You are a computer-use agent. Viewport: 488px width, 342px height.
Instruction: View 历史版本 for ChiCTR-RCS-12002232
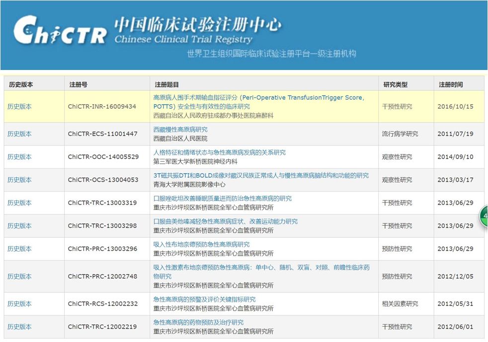click(19, 303)
